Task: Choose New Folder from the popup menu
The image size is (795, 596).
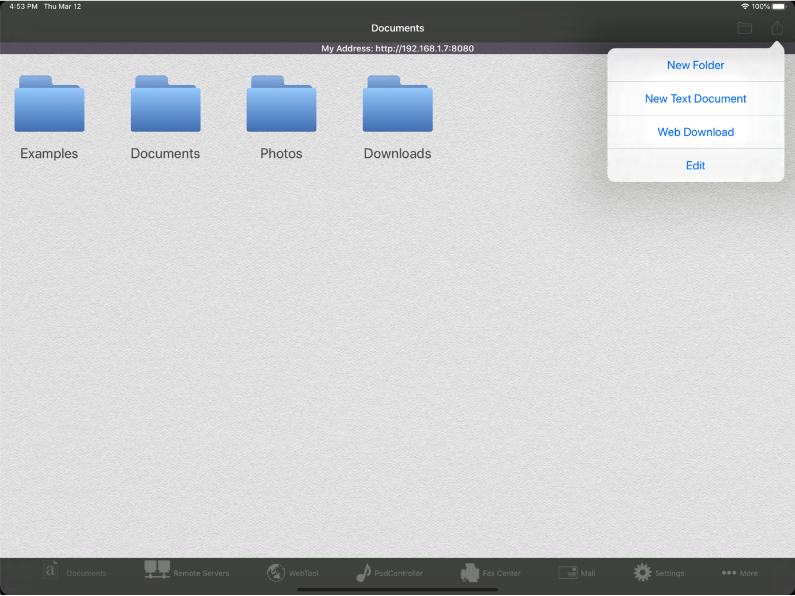Action: coord(695,65)
